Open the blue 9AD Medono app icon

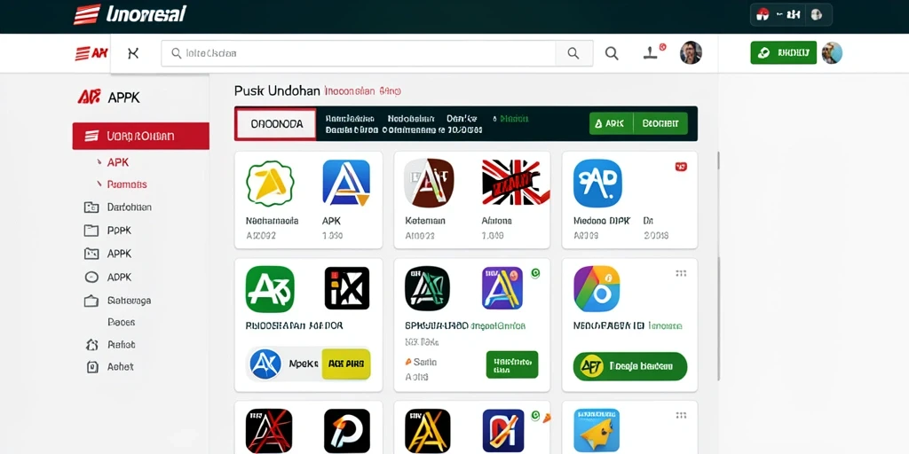tap(597, 183)
